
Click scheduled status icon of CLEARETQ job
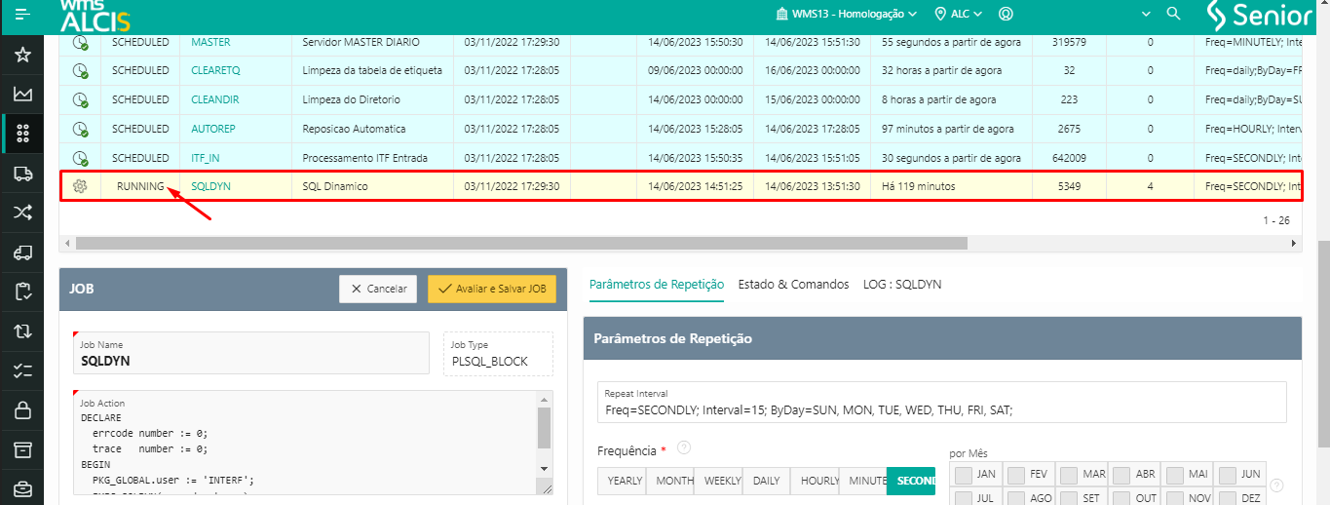tap(81, 72)
